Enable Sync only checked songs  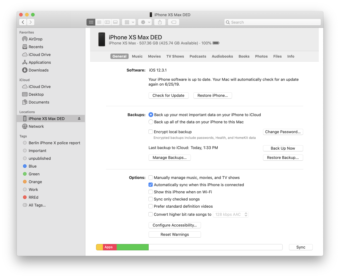151,199
